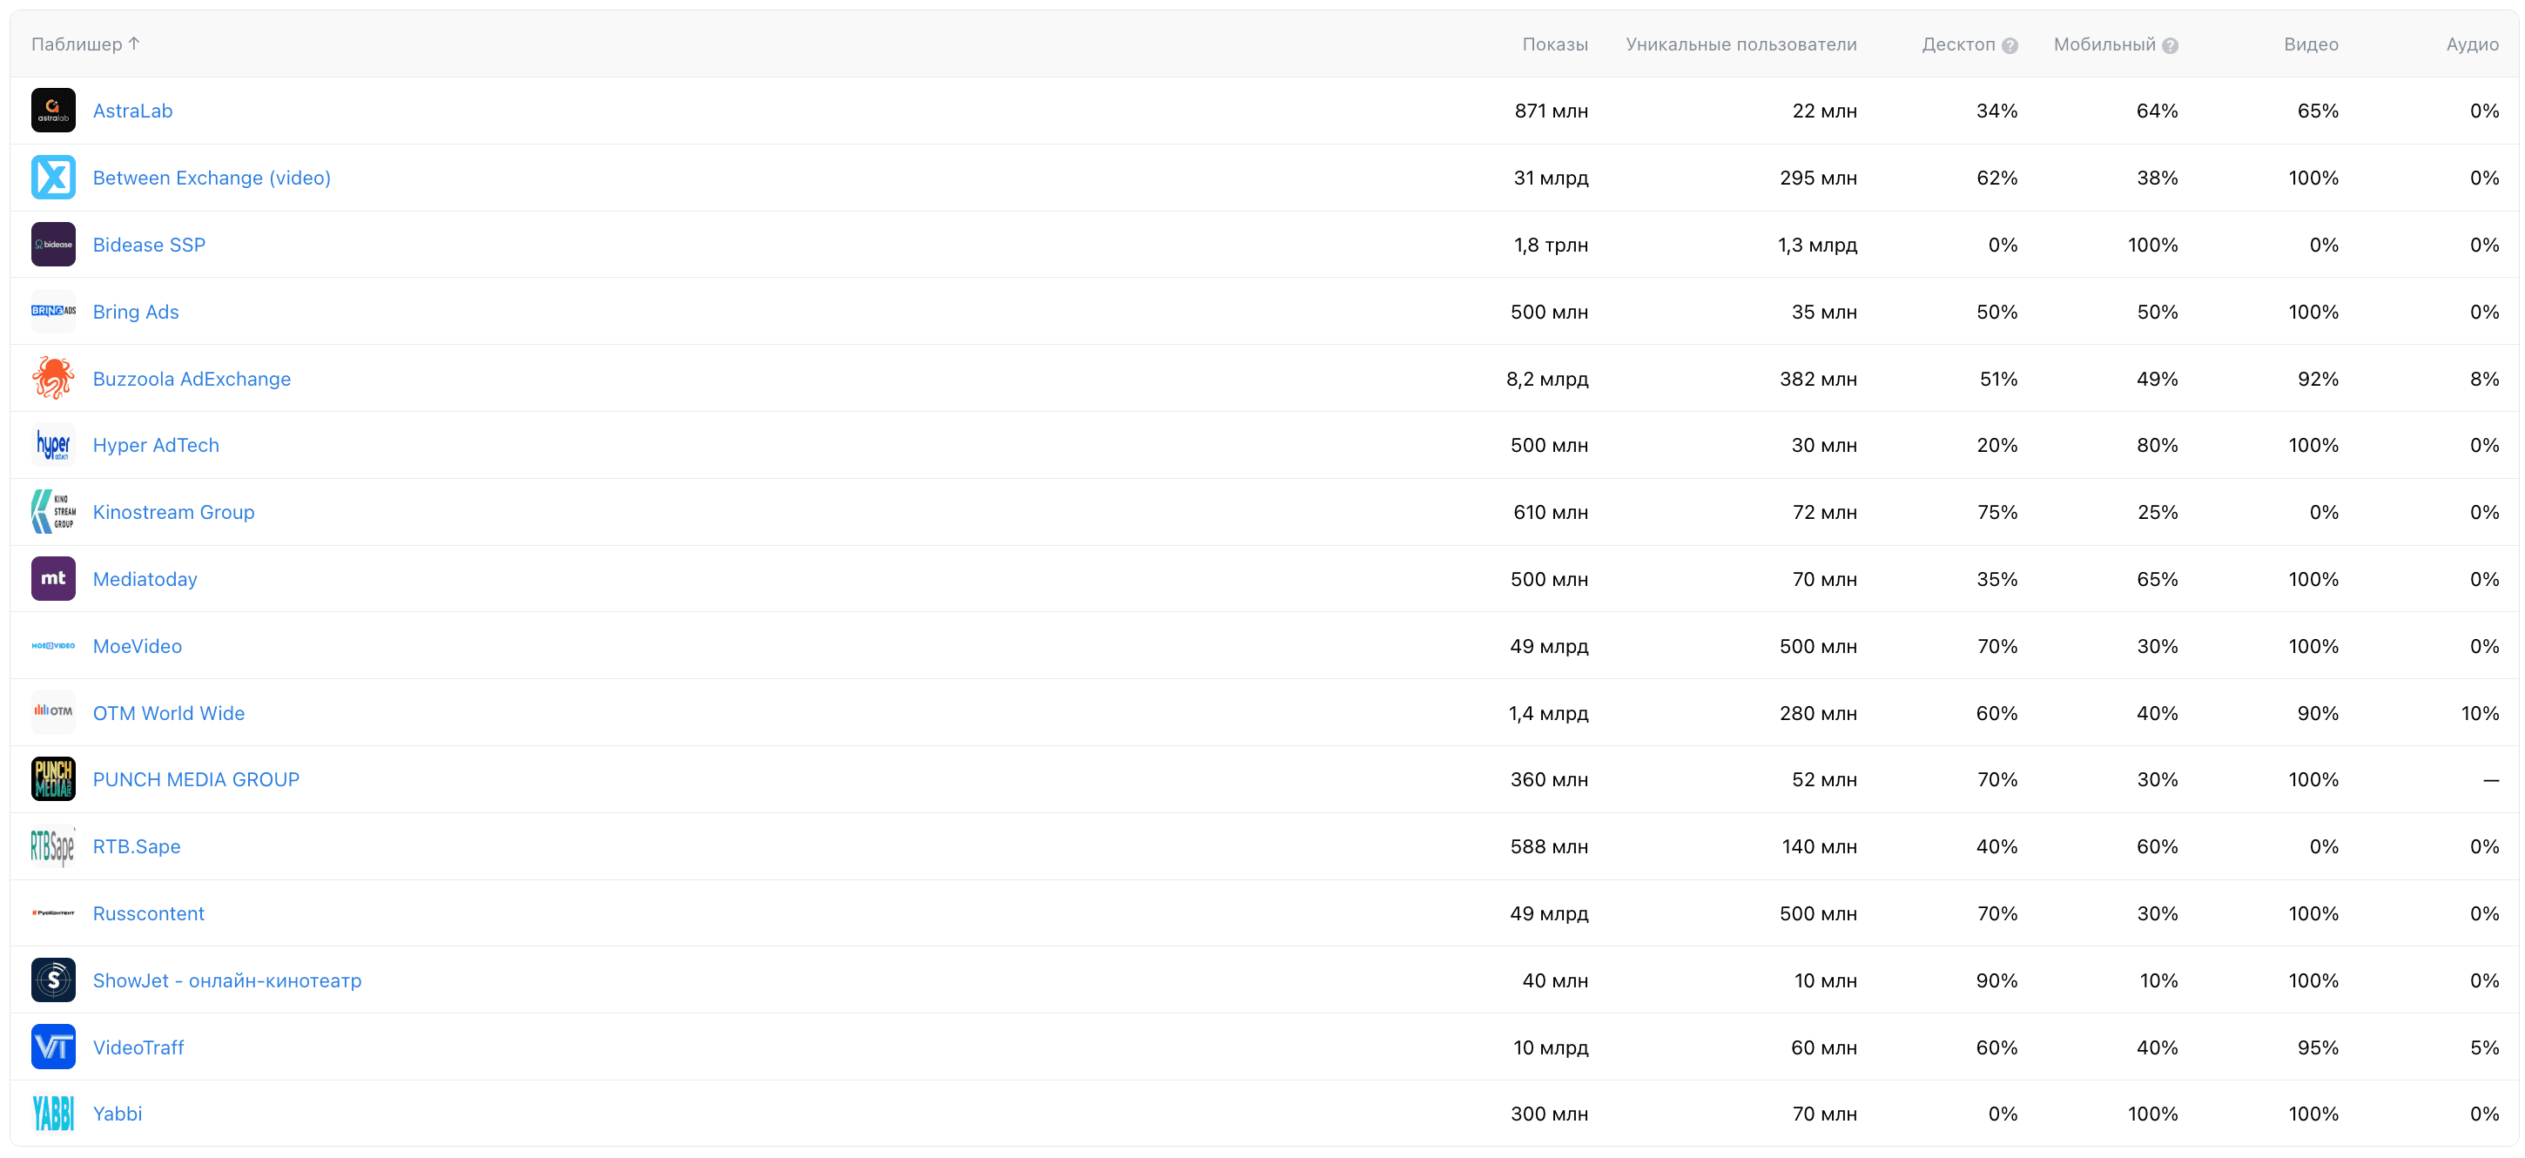Select the 360 млн impressions value
The image size is (2525, 1158).
coord(1549,779)
